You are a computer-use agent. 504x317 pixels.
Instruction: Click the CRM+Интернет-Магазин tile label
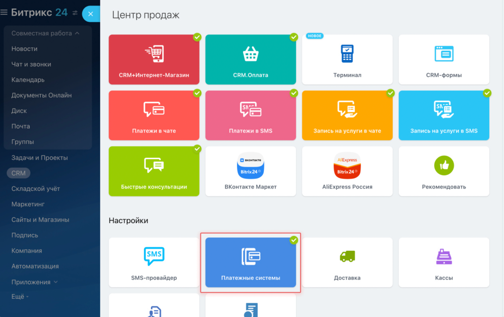pos(154,75)
